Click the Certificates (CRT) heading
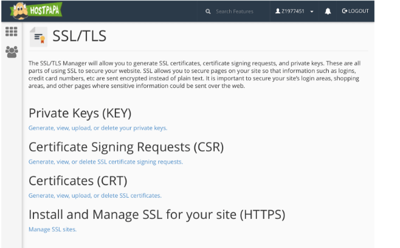 click(x=78, y=181)
